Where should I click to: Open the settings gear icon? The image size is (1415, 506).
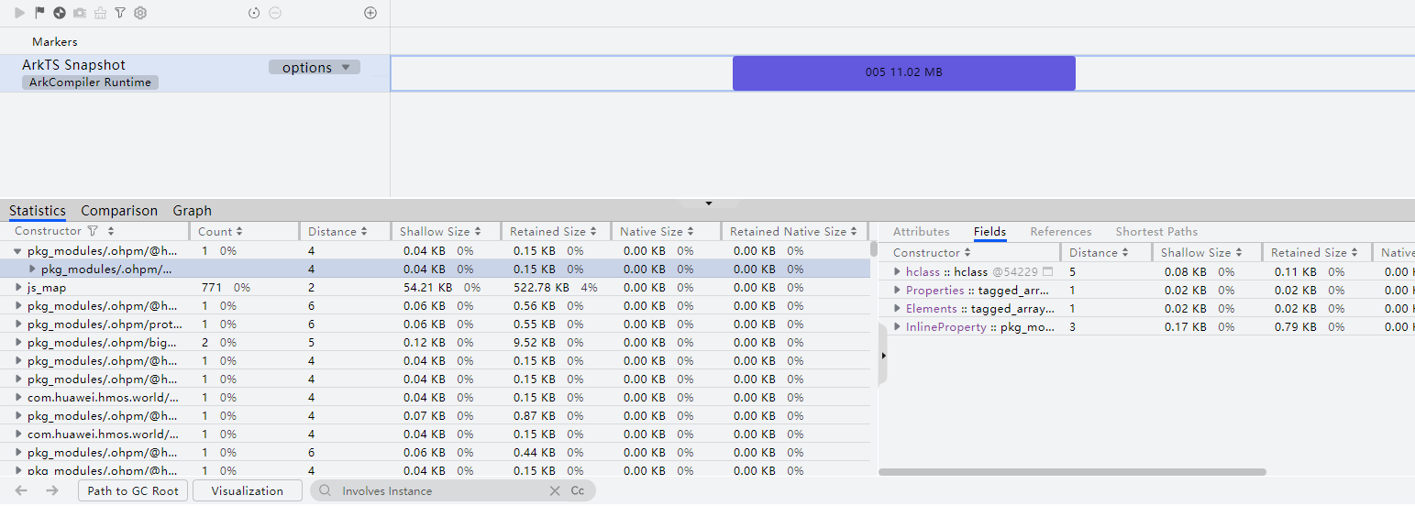click(140, 13)
